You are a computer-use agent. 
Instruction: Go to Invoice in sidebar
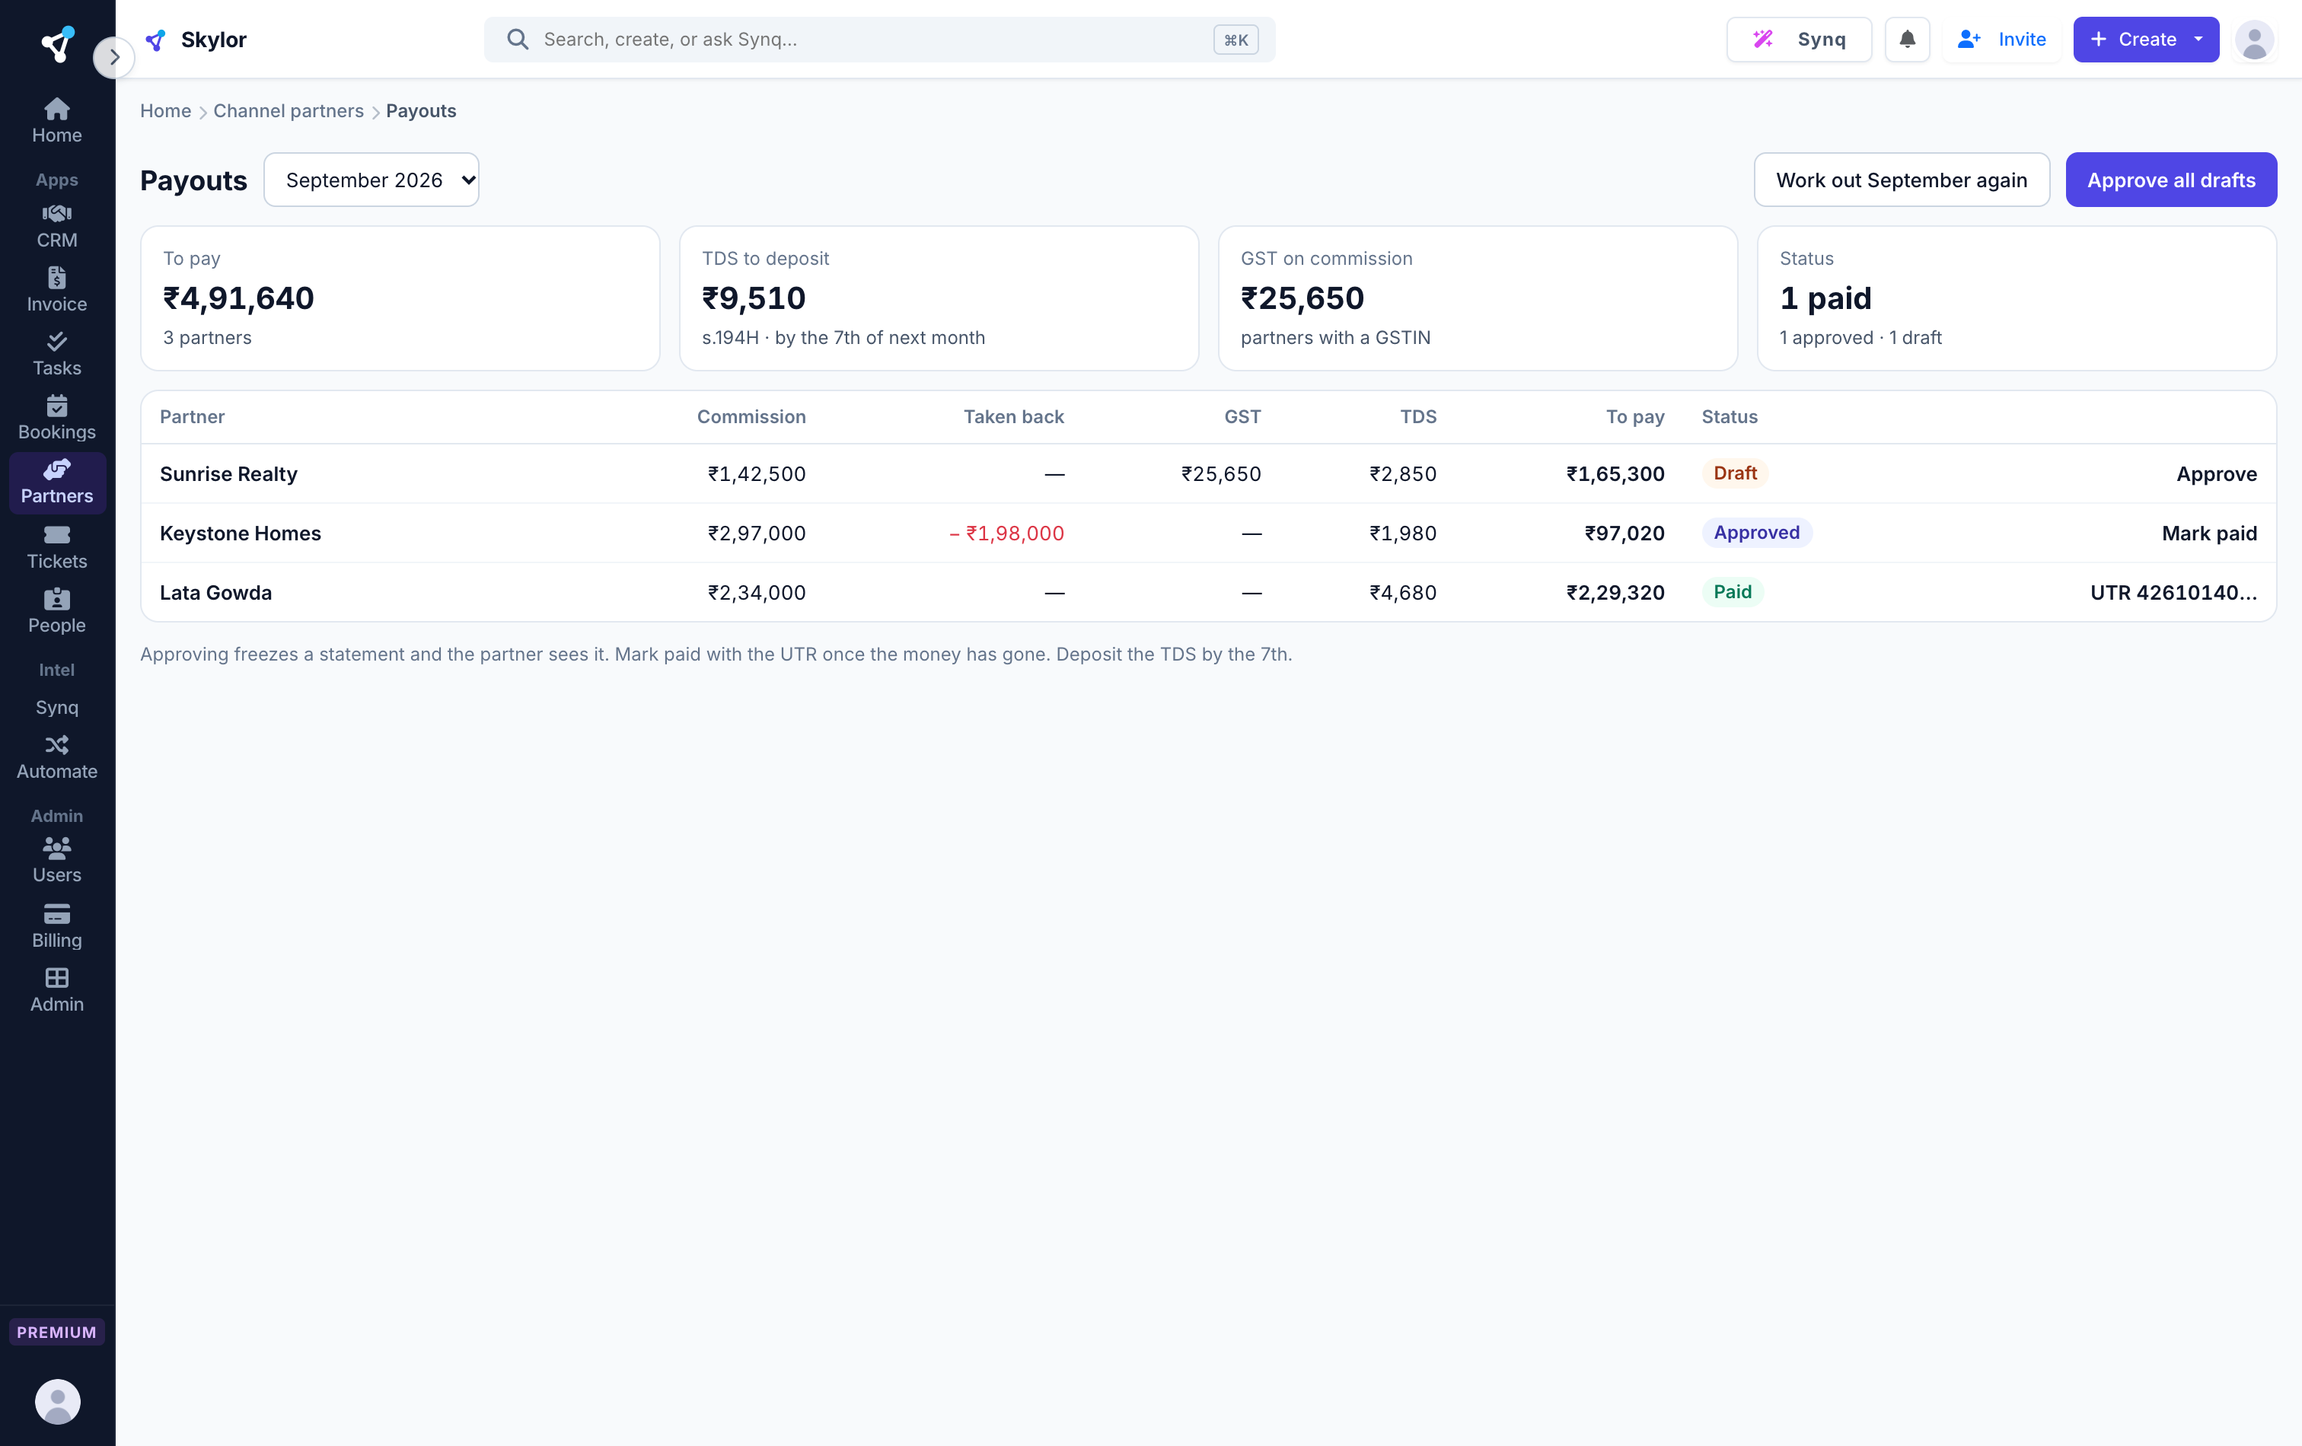point(56,291)
